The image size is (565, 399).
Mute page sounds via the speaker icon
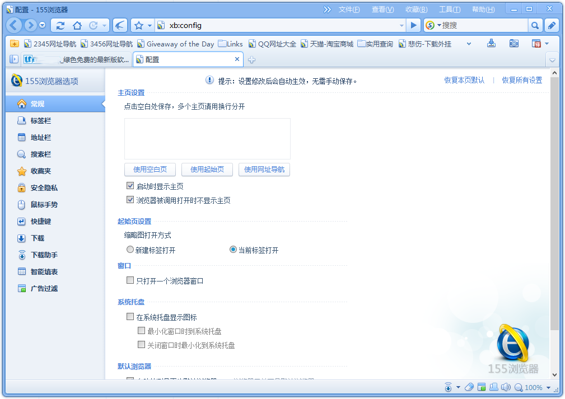tap(506, 387)
